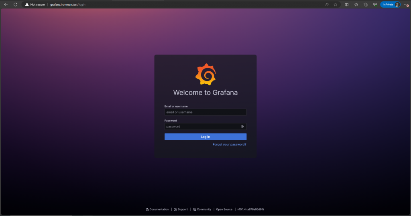Select the grafana.ironman.test address bar URL

67,4
